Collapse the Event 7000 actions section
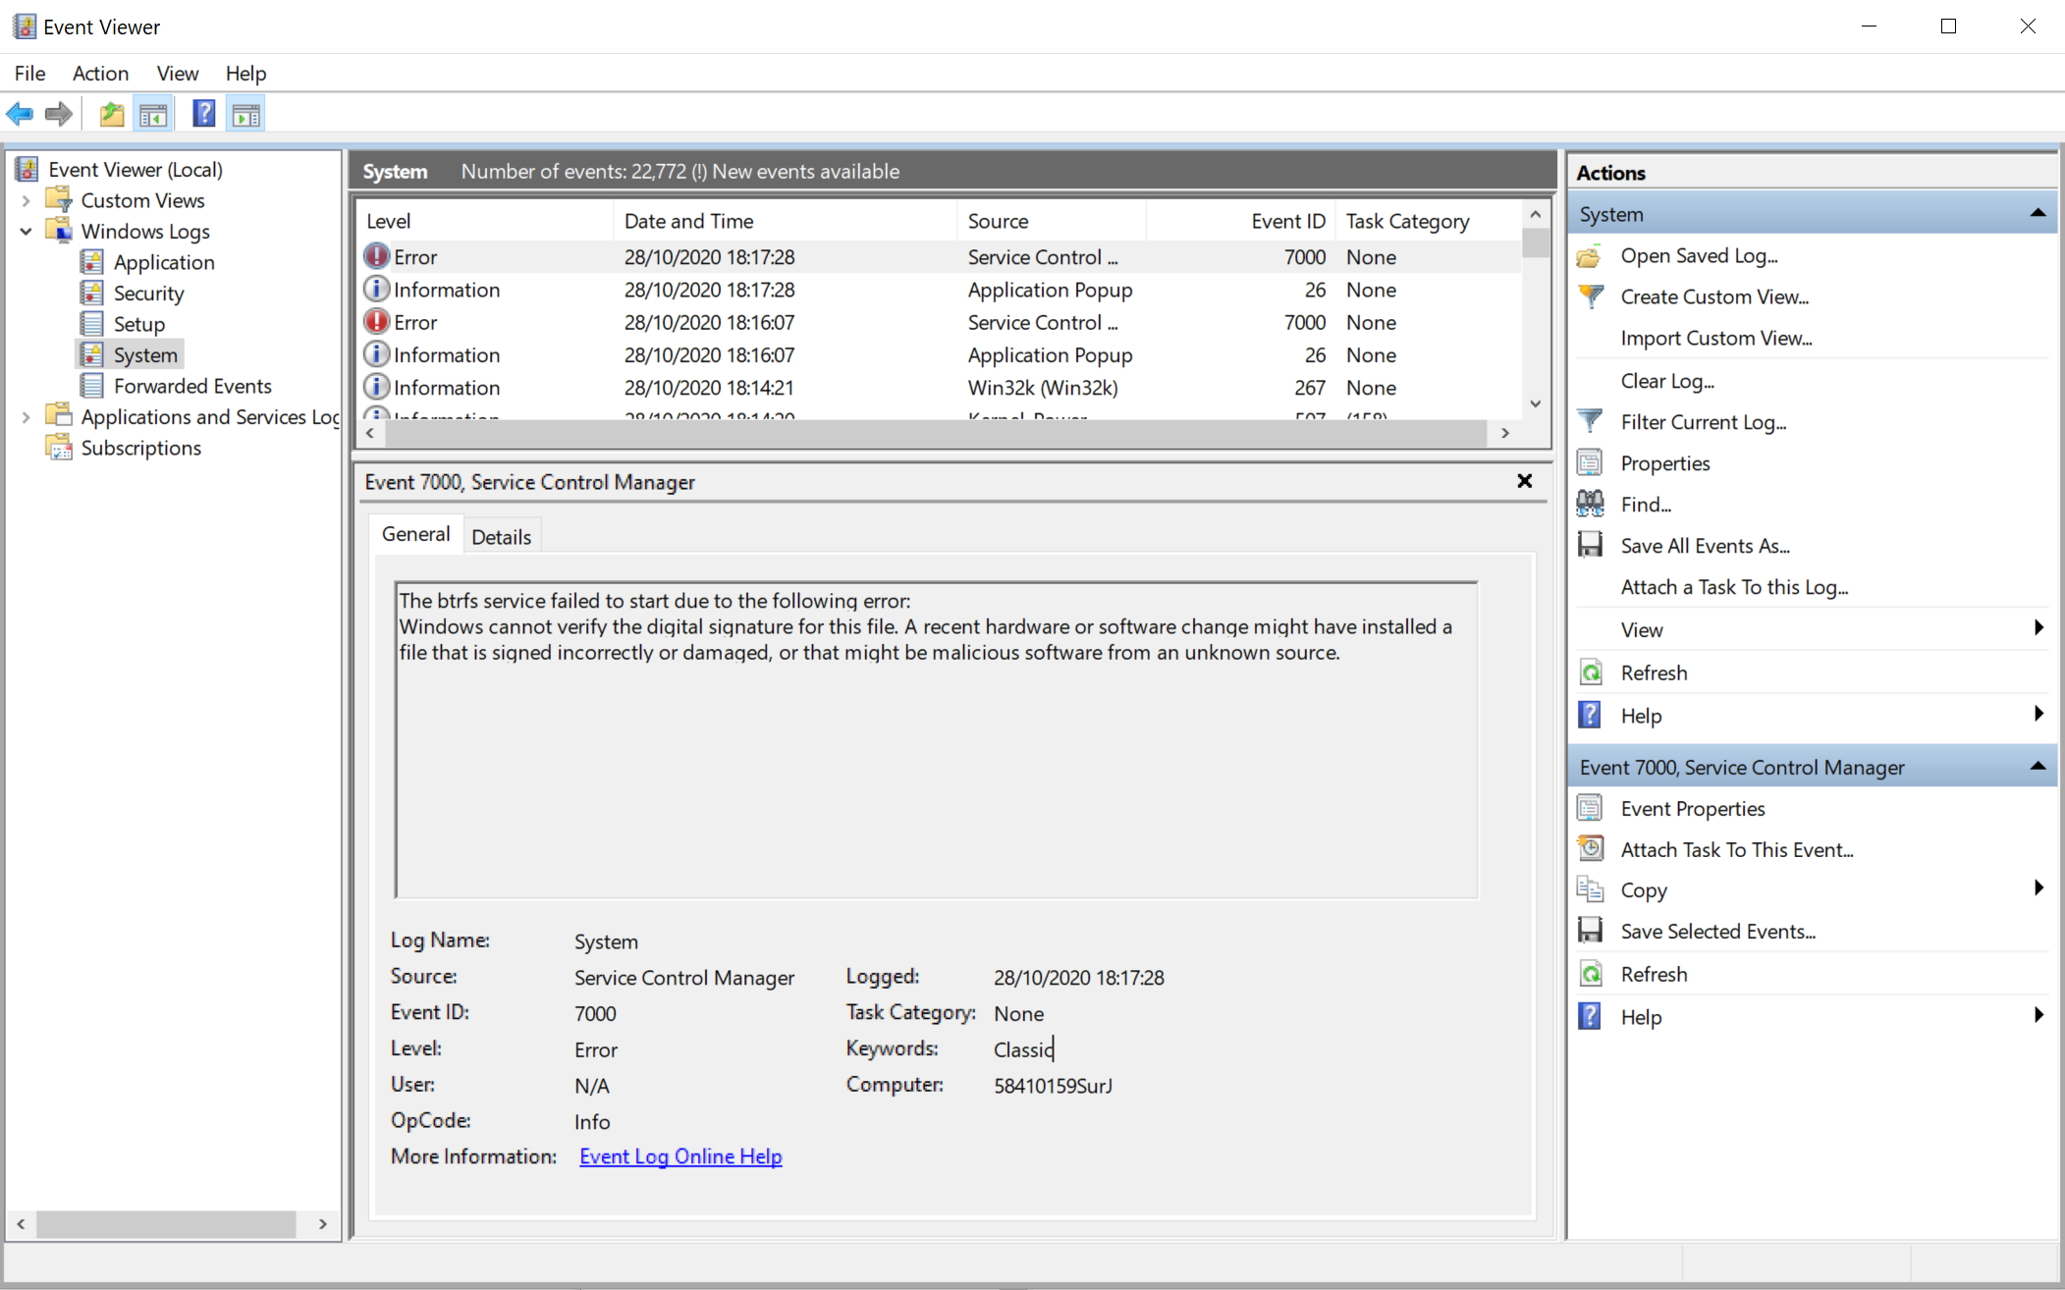This screenshot has width=2065, height=1290. pyautogui.click(x=2038, y=766)
